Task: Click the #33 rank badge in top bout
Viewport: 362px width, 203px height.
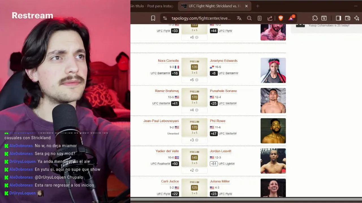Action: tap(175, 31)
